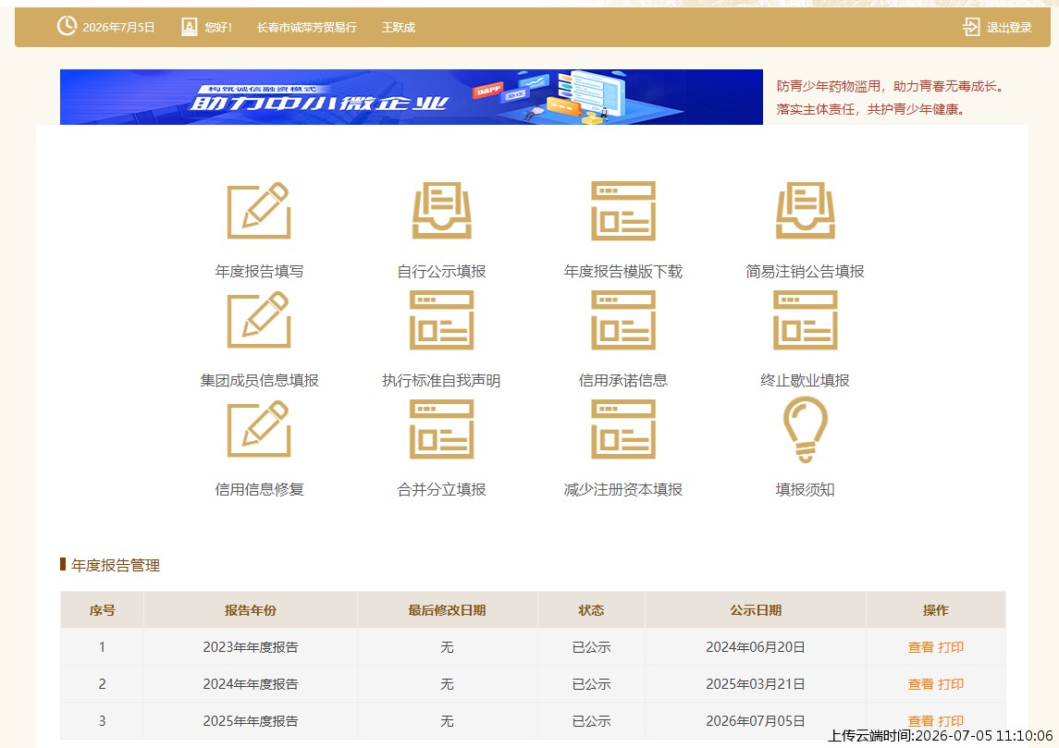Viewport: 1059px width, 748px height.
Task: Click the 年度报告模版下载 label
Action: pos(623,272)
